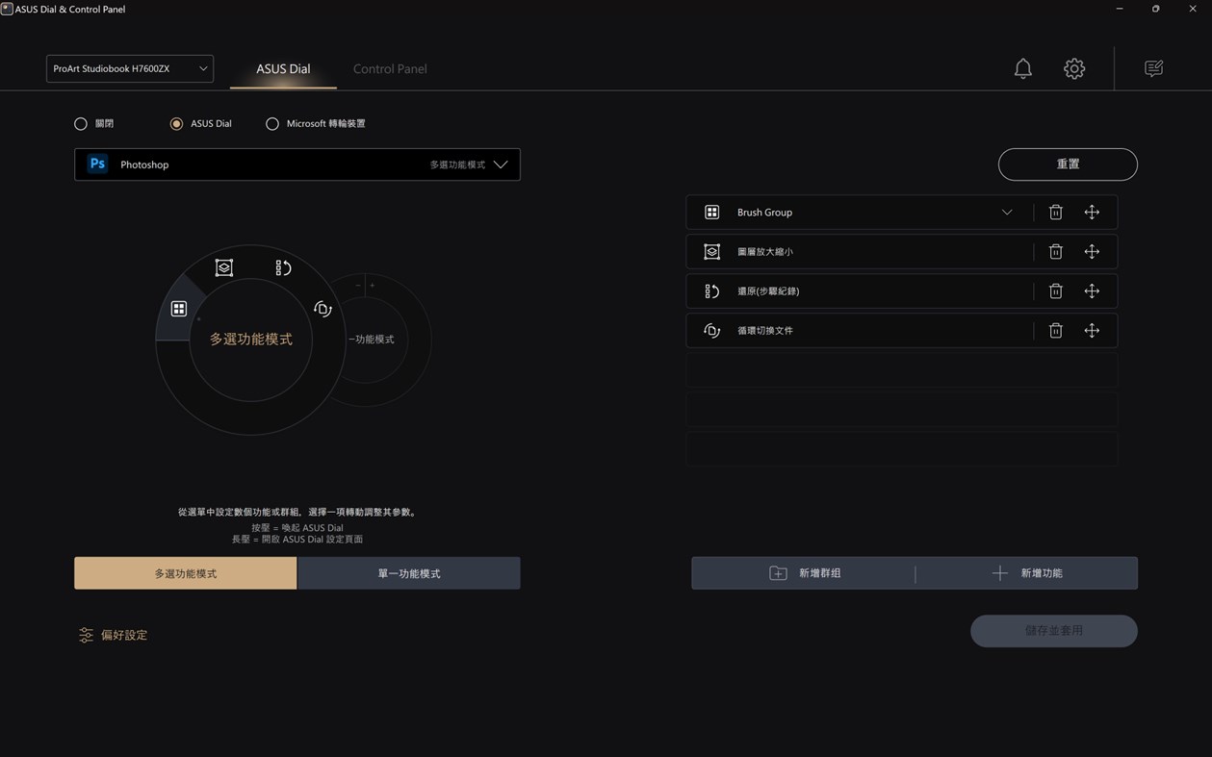The image size is (1212, 757).
Task: Click the feedback icon in the top right
Action: (x=1152, y=68)
